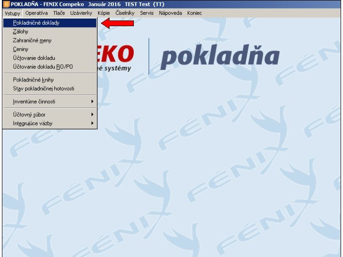
Task: Choose Zálohy from the menu
Action: (x=50, y=32)
